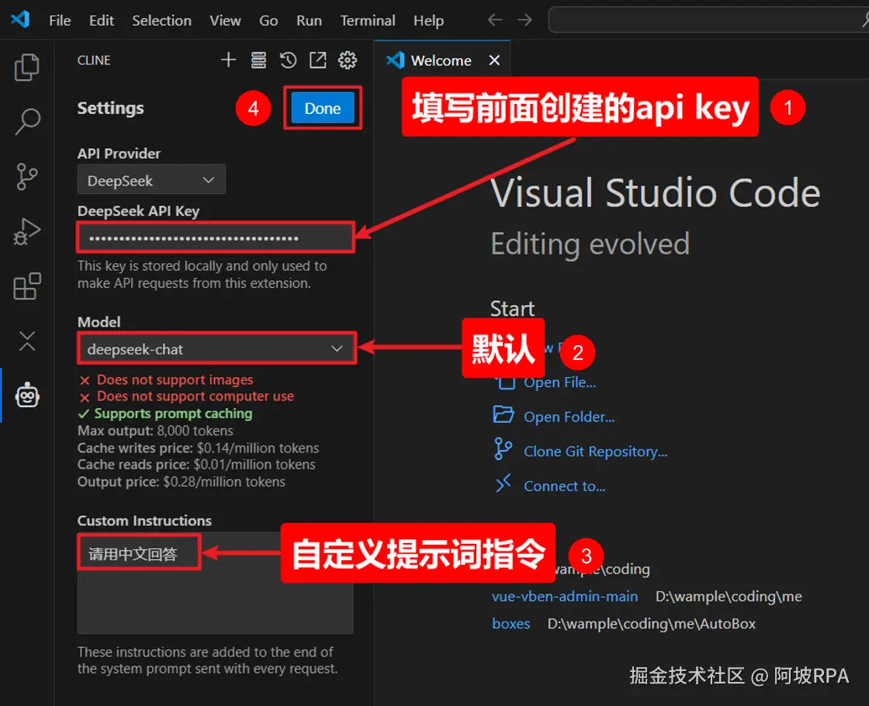Open the Source Control view
This screenshot has width=869, height=706.
[26, 176]
